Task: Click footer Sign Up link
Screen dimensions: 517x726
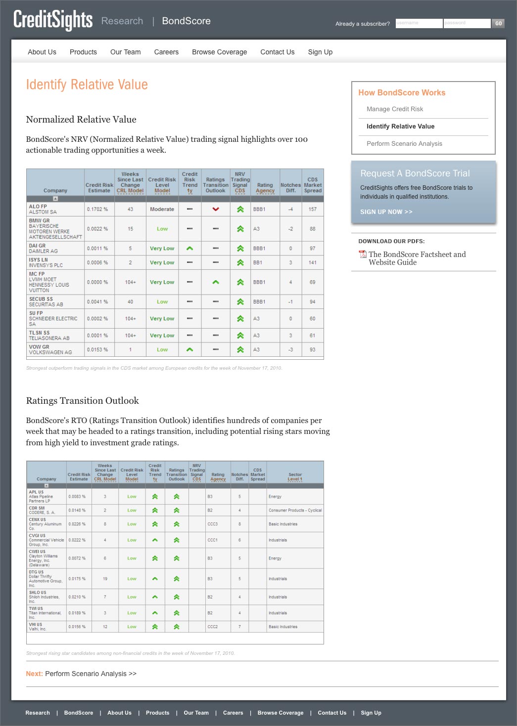Action: (x=371, y=713)
